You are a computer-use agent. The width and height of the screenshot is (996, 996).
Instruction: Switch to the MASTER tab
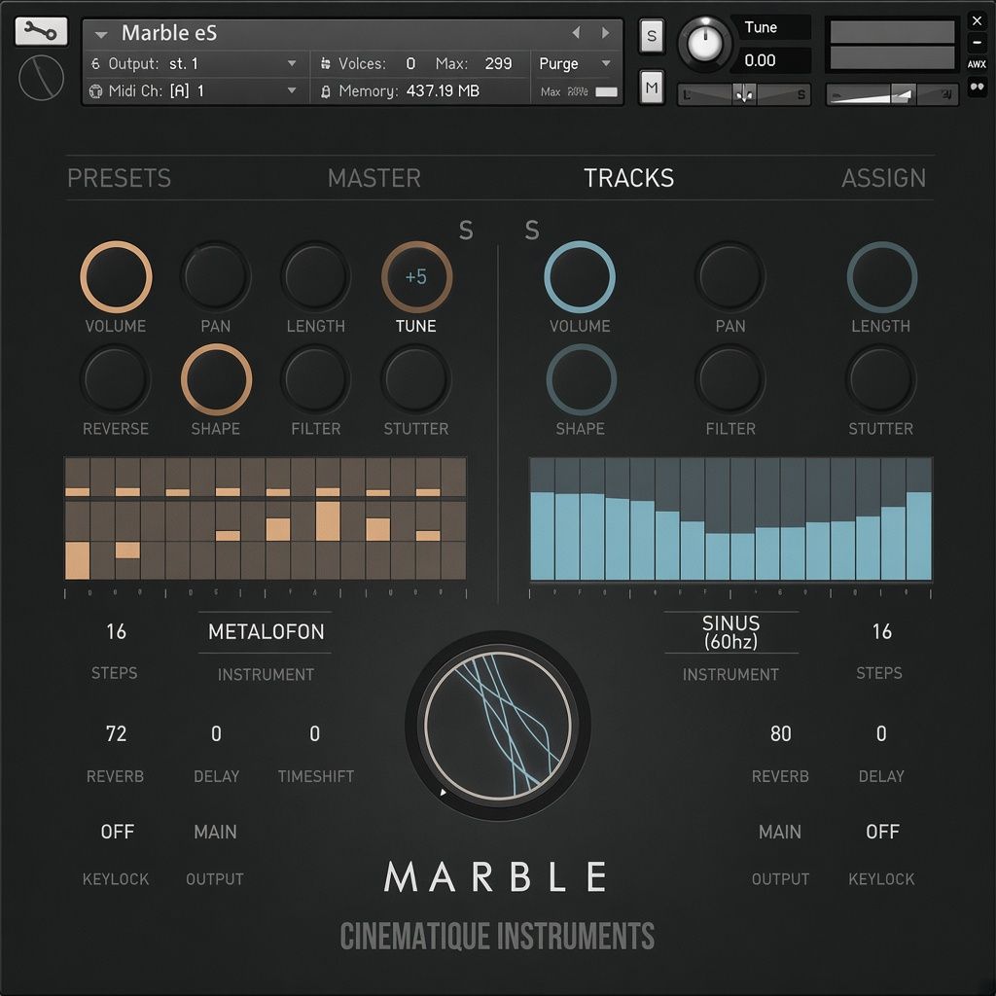pos(374,179)
